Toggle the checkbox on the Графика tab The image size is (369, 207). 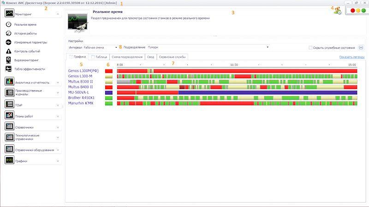click(71, 57)
